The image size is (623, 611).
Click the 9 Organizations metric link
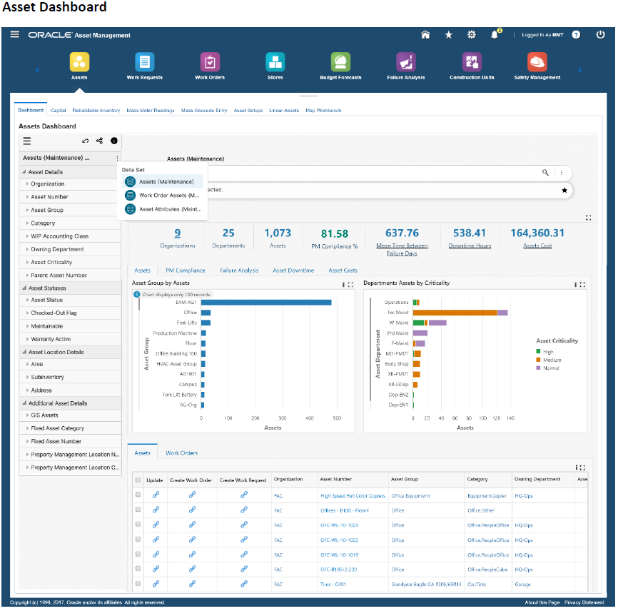coord(177,233)
